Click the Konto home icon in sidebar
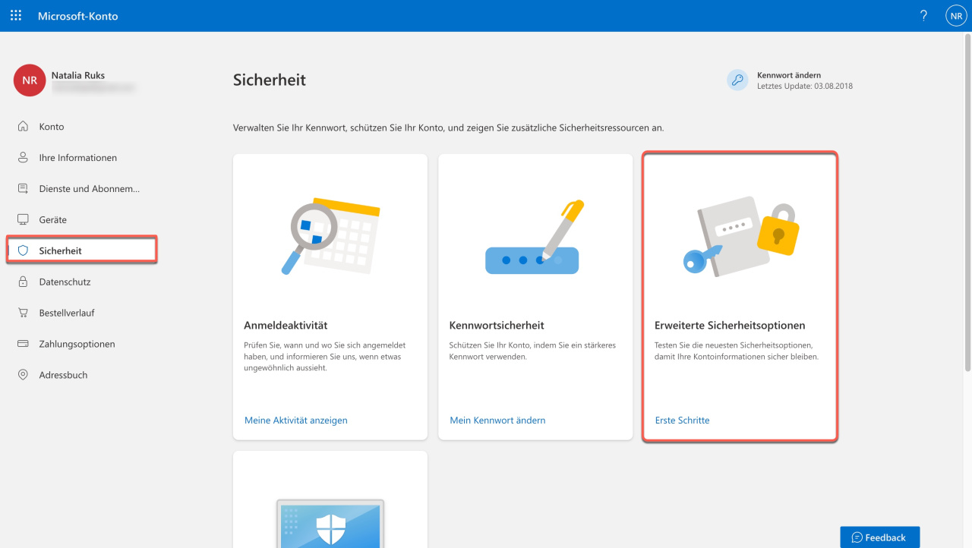This screenshot has height=548, width=972. pos(23,126)
